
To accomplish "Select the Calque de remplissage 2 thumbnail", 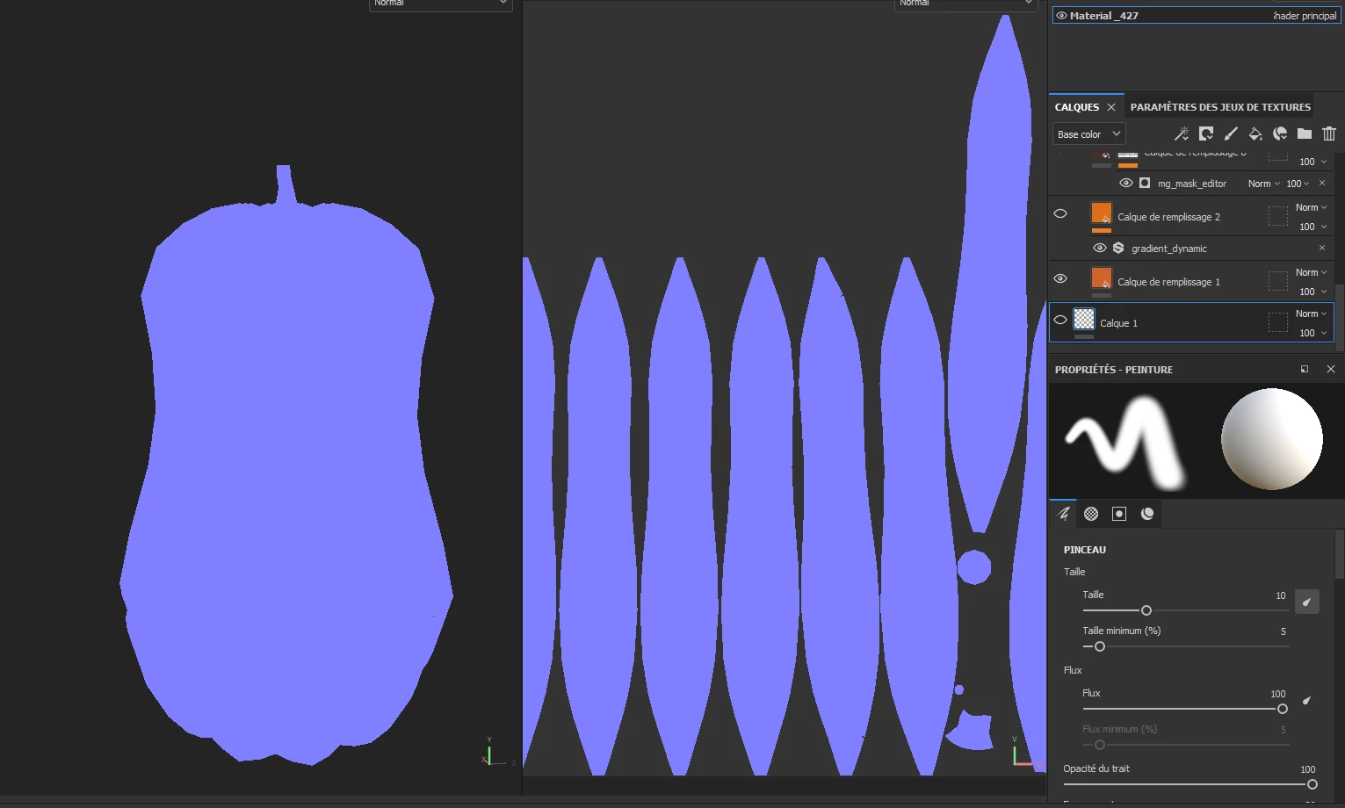I will 1102,213.
